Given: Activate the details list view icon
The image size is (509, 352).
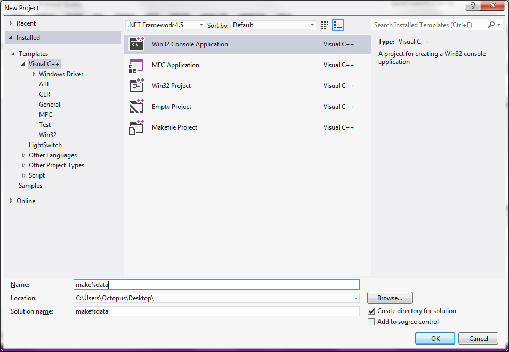Looking at the screenshot, I should pos(336,25).
